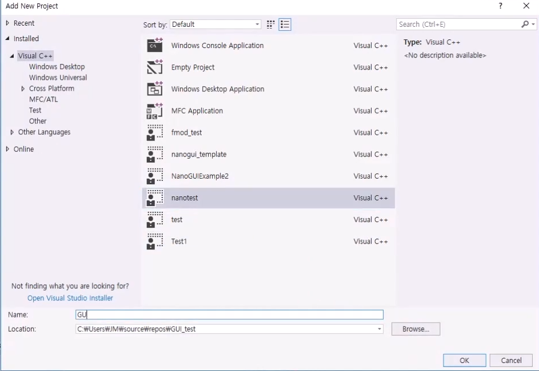
Task: Select 'Windows Console Application' template name
Action: [x=217, y=45]
